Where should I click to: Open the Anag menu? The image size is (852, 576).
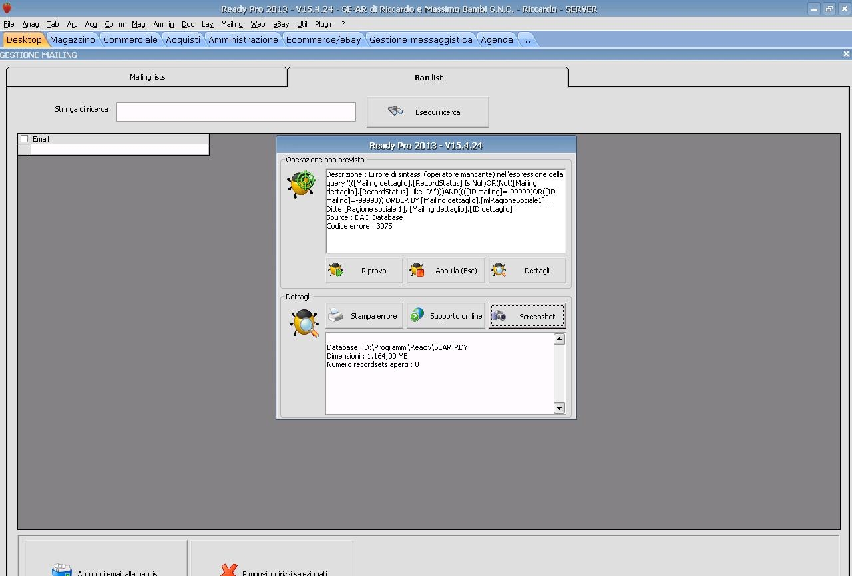31,24
